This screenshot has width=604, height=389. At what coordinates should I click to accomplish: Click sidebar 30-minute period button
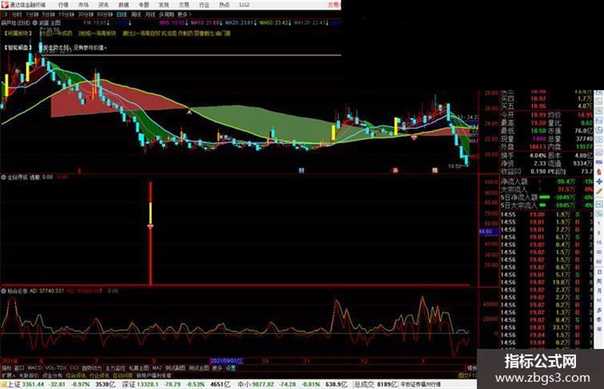pyautogui.click(x=599, y=252)
